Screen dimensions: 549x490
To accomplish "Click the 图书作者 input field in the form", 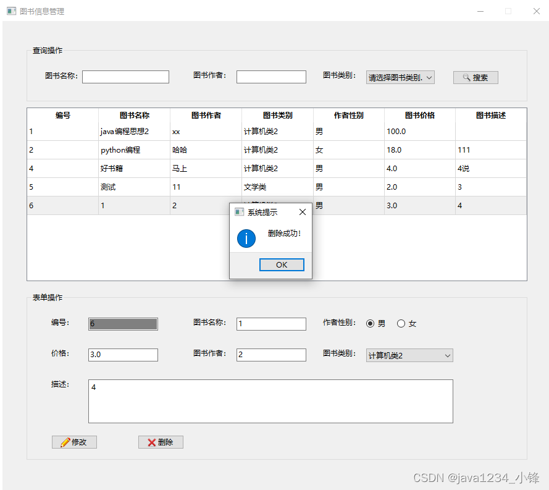I will (x=270, y=355).
